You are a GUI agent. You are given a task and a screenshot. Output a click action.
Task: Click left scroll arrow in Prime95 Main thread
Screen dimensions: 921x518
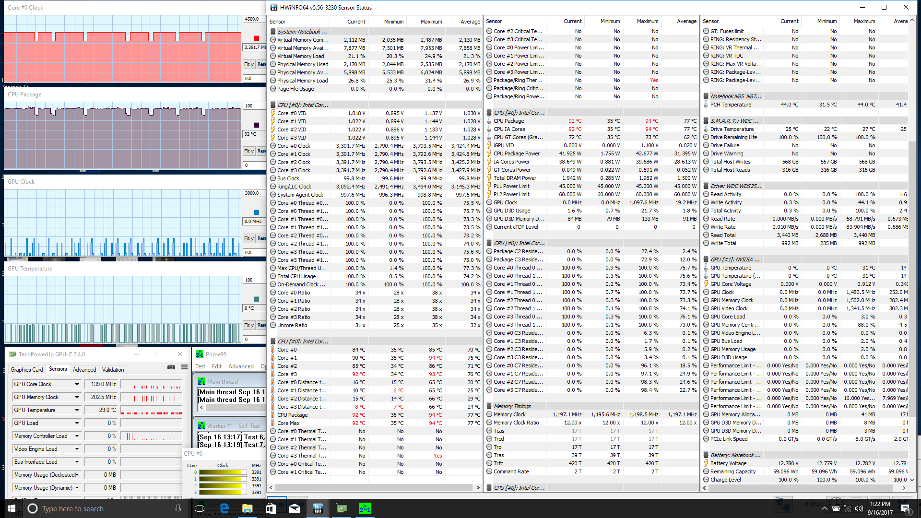pos(201,407)
